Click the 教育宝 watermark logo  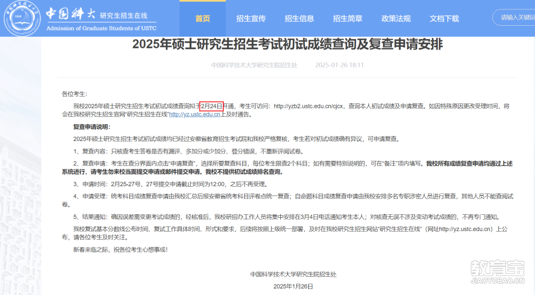coord(497,272)
